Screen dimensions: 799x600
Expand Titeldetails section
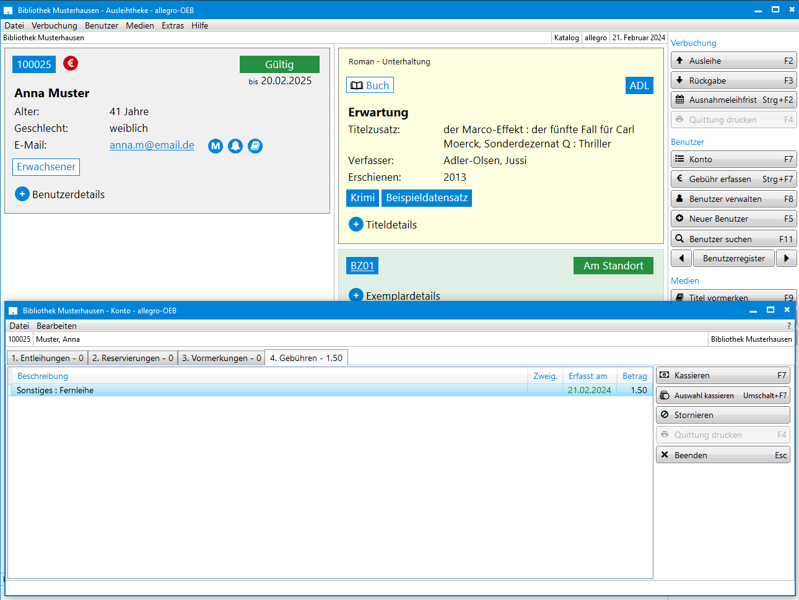pyautogui.click(x=383, y=225)
